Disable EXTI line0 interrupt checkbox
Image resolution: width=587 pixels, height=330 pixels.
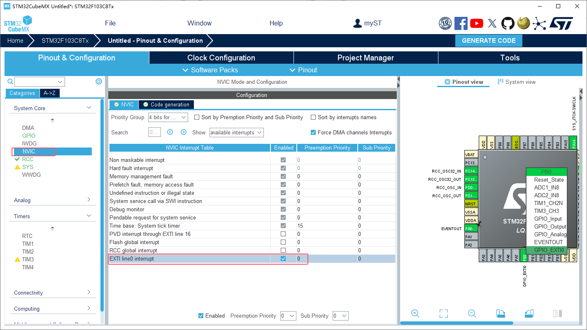(x=283, y=258)
